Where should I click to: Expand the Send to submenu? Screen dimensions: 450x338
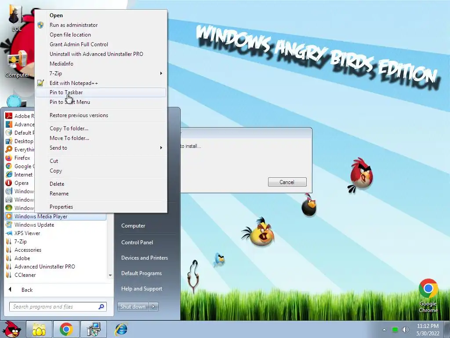click(161, 148)
